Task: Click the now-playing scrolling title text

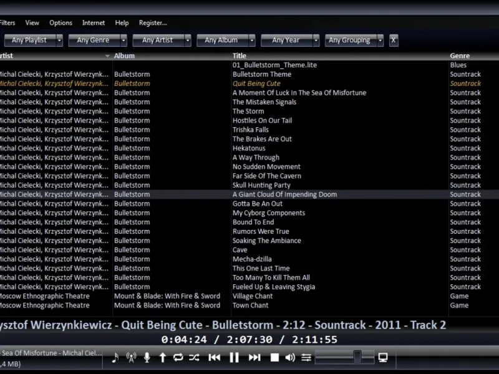Action: click(223, 325)
